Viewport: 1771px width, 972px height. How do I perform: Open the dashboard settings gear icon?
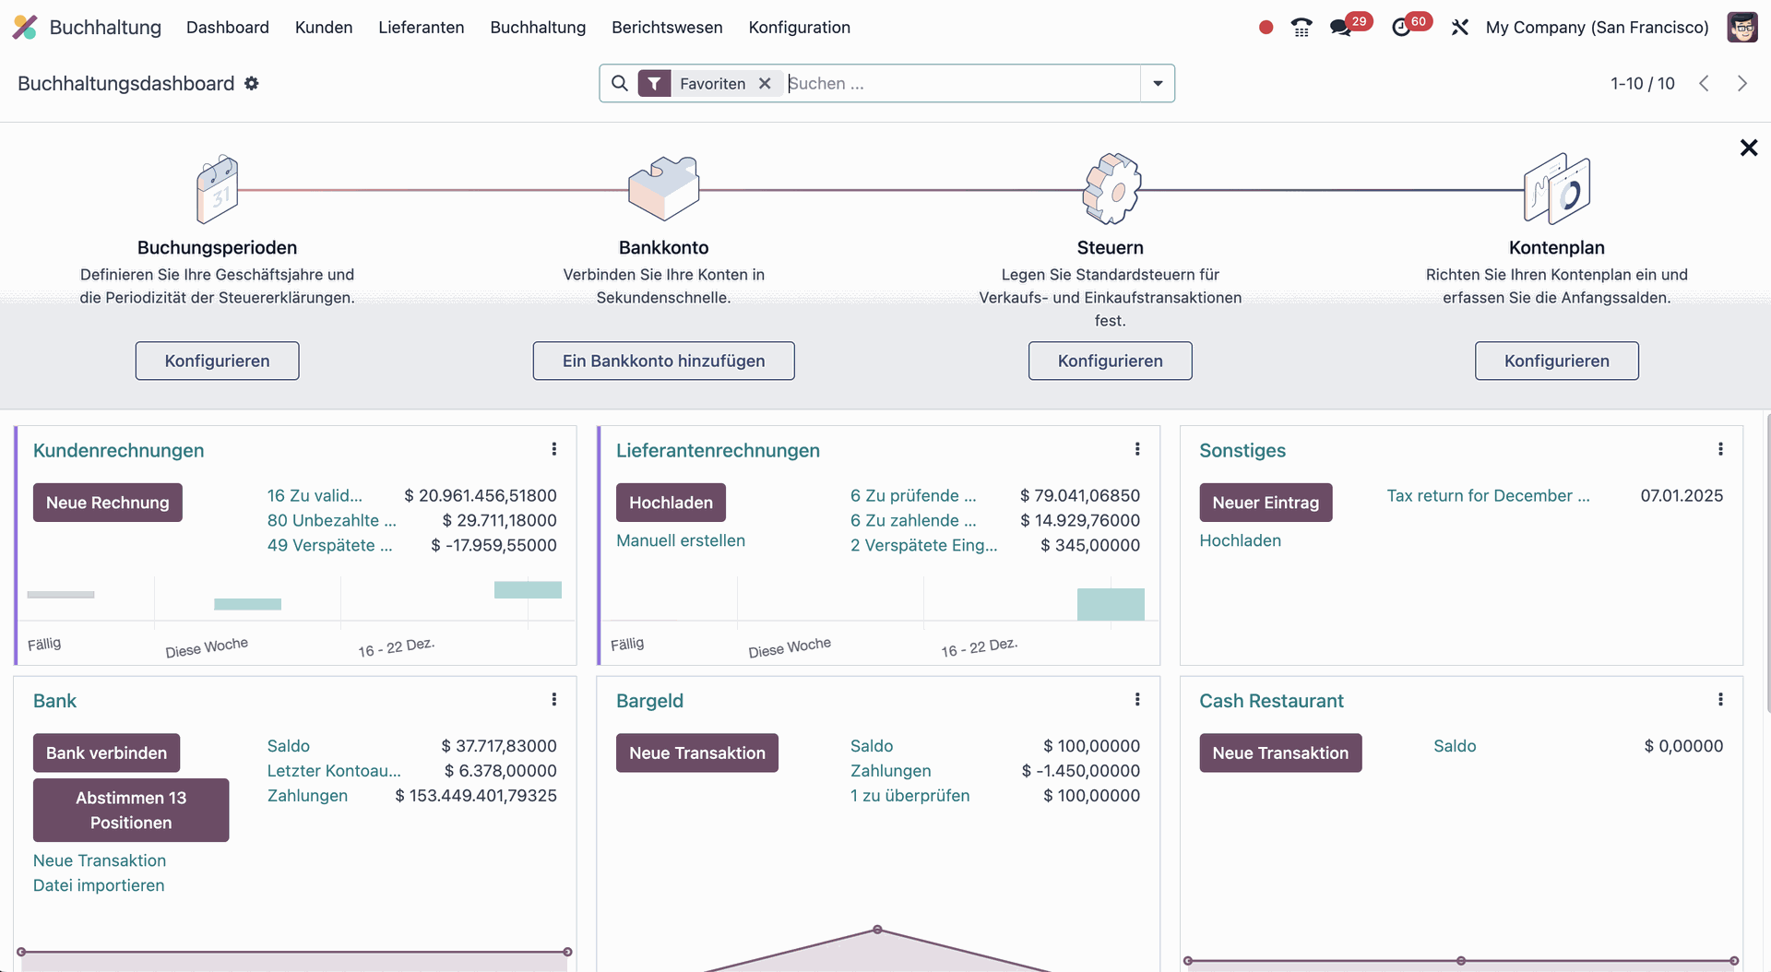[x=252, y=84]
